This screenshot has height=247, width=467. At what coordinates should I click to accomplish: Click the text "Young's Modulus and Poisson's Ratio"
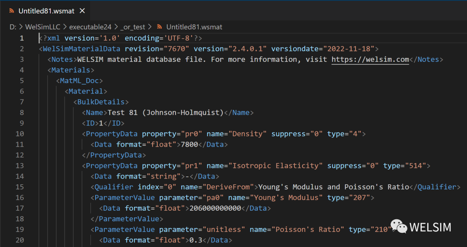coord(333,187)
